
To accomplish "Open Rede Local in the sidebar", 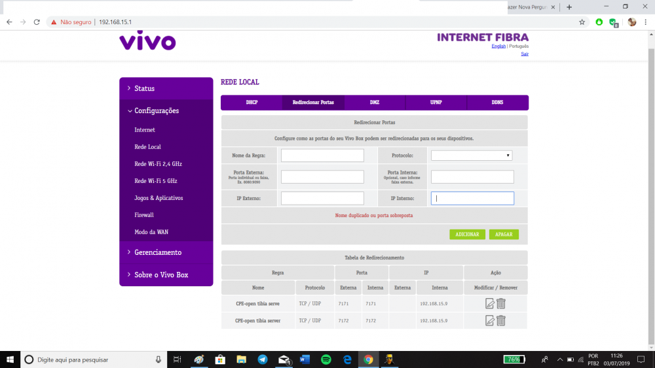I will [x=147, y=147].
